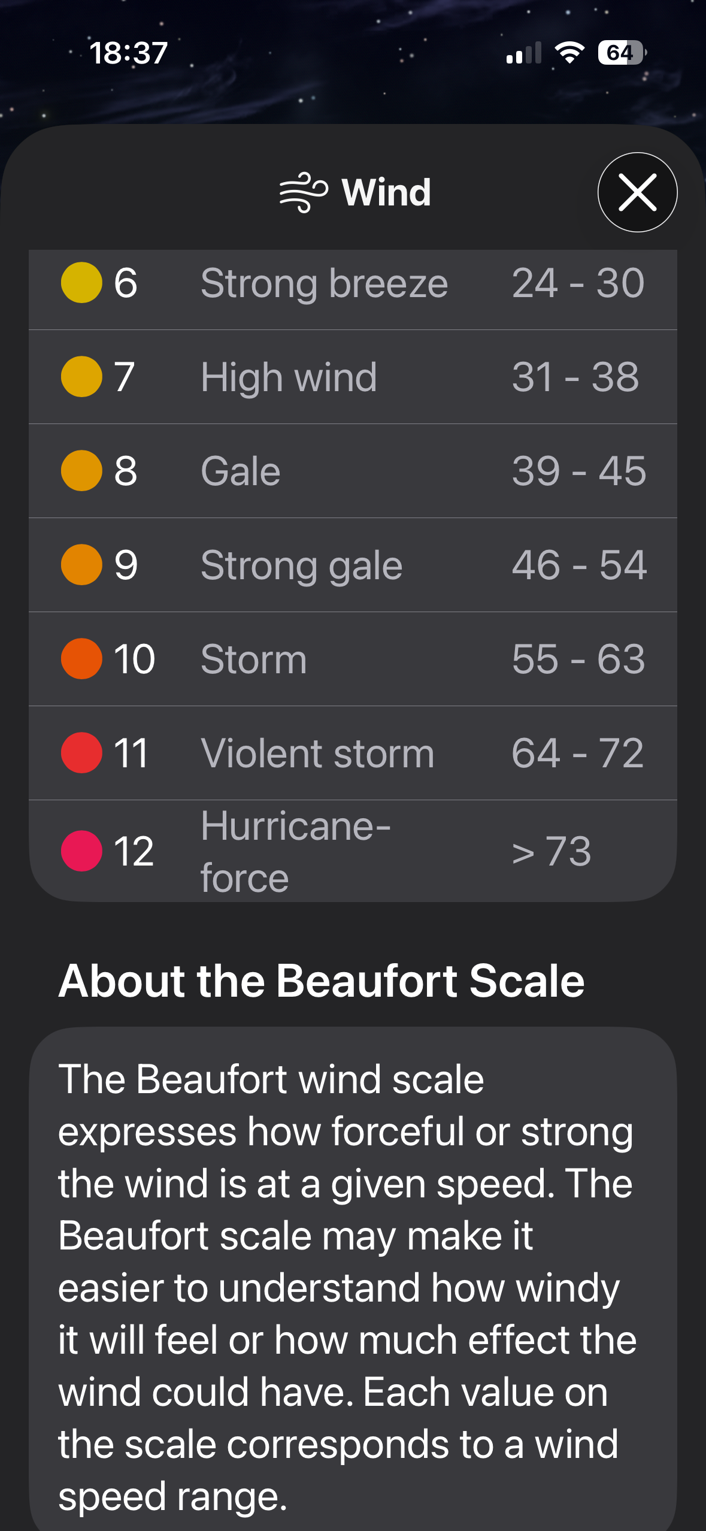Tap the wind gust icon in header
Screen dimensions: 706x1531
[304, 192]
